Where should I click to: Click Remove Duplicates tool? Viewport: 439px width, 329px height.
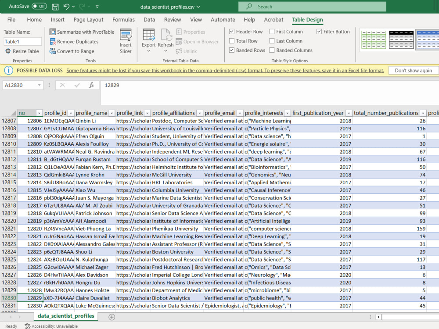point(74,42)
